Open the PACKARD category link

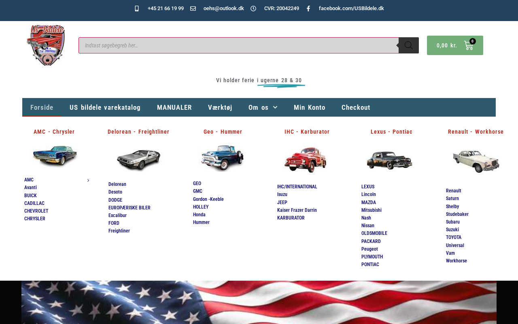click(371, 241)
